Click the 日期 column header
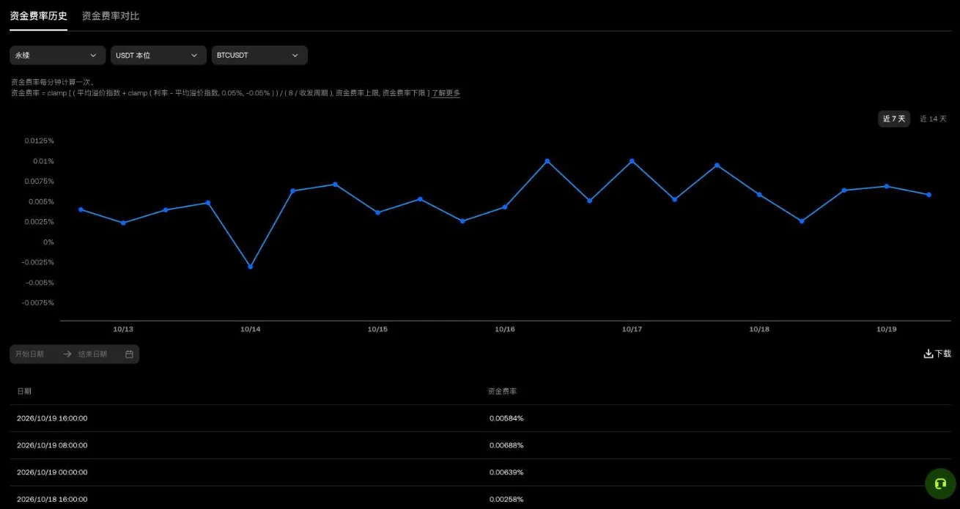The height and width of the screenshot is (509, 960). [24, 392]
